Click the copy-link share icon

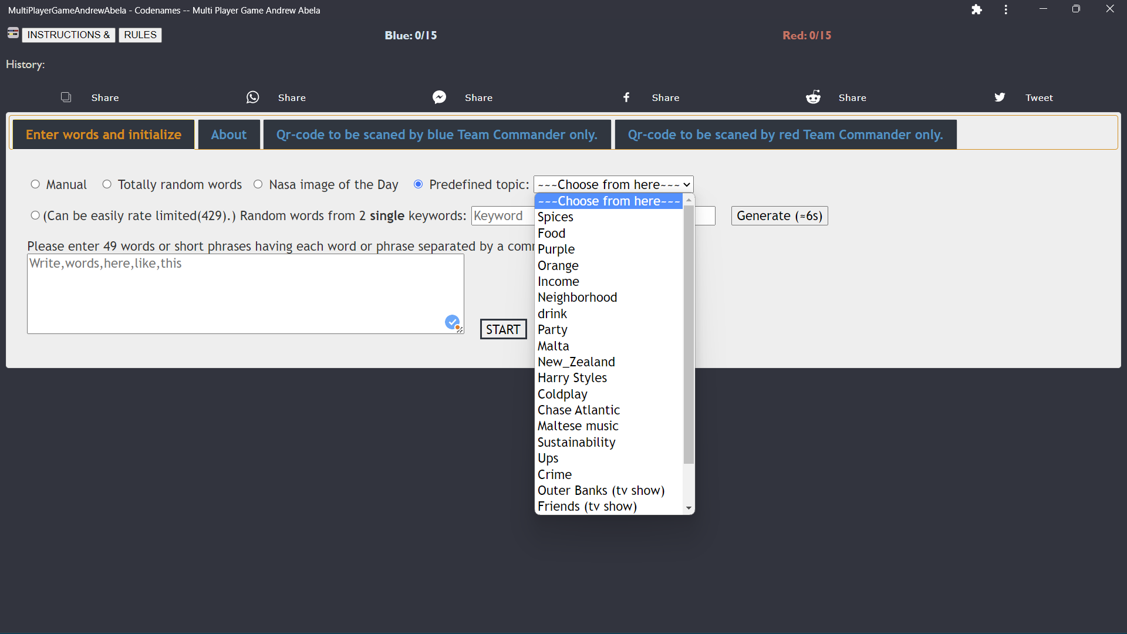[x=66, y=97]
